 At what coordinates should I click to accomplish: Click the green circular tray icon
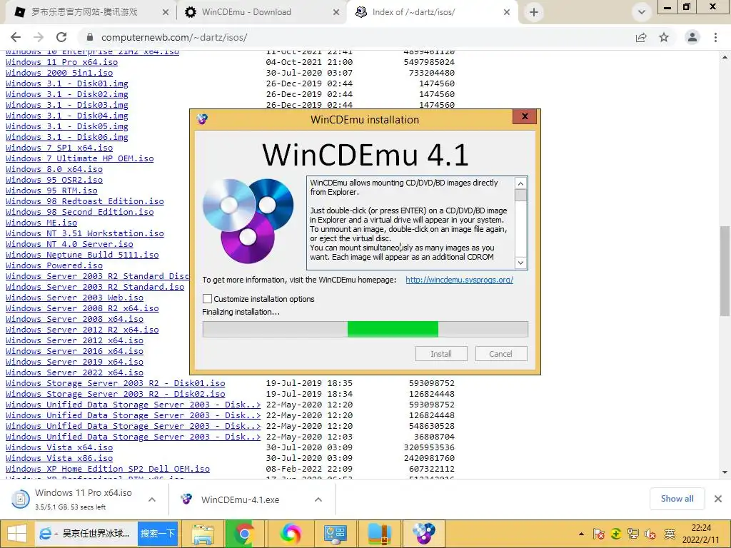click(x=616, y=534)
